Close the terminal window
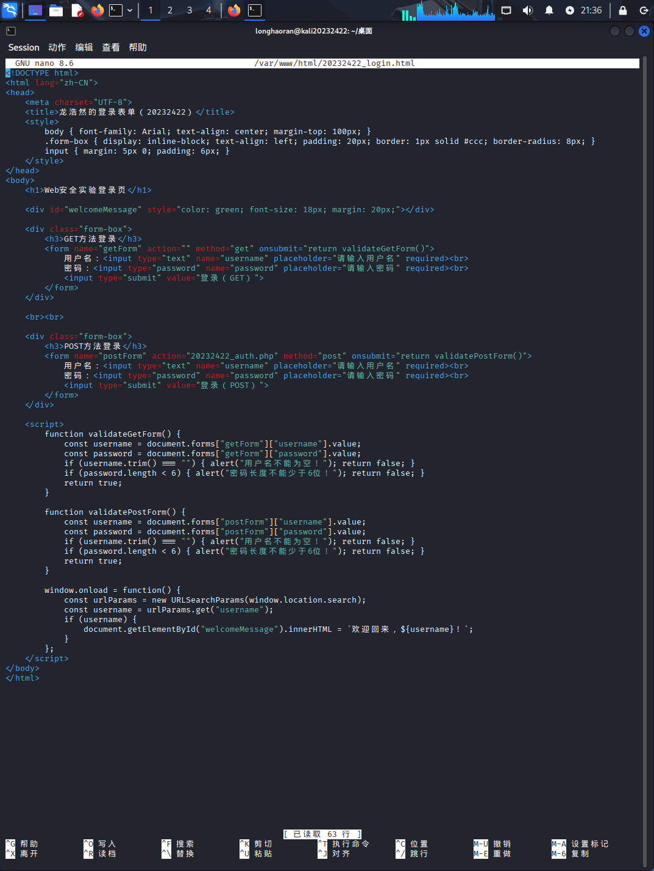This screenshot has height=871, width=654. point(644,31)
